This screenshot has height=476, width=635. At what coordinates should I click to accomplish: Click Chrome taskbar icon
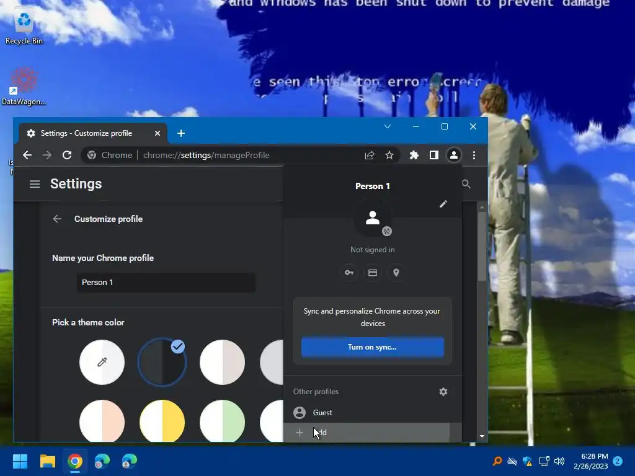pyautogui.click(x=75, y=461)
